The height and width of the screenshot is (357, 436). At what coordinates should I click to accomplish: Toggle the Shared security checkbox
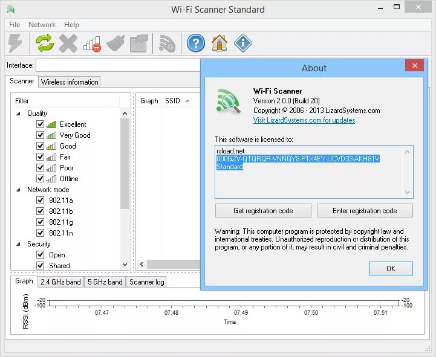coord(41,265)
